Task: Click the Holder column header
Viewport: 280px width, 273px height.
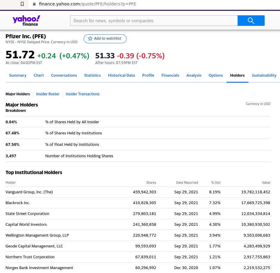Action: click(x=11, y=183)
